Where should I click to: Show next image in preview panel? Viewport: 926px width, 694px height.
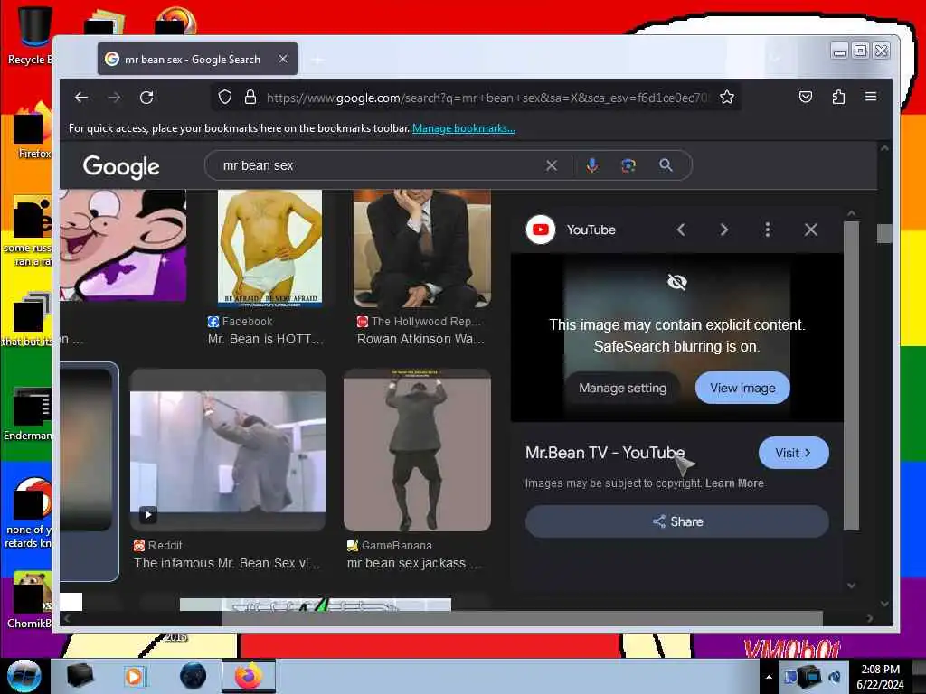pyautogui.click(x=724, y=230)
